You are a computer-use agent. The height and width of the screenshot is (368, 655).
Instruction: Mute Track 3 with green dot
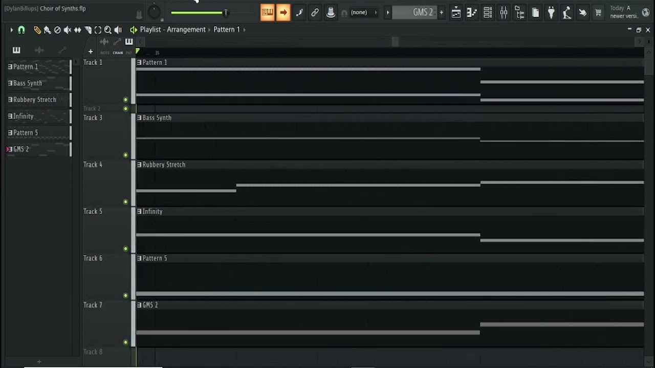tap(125, 155)
